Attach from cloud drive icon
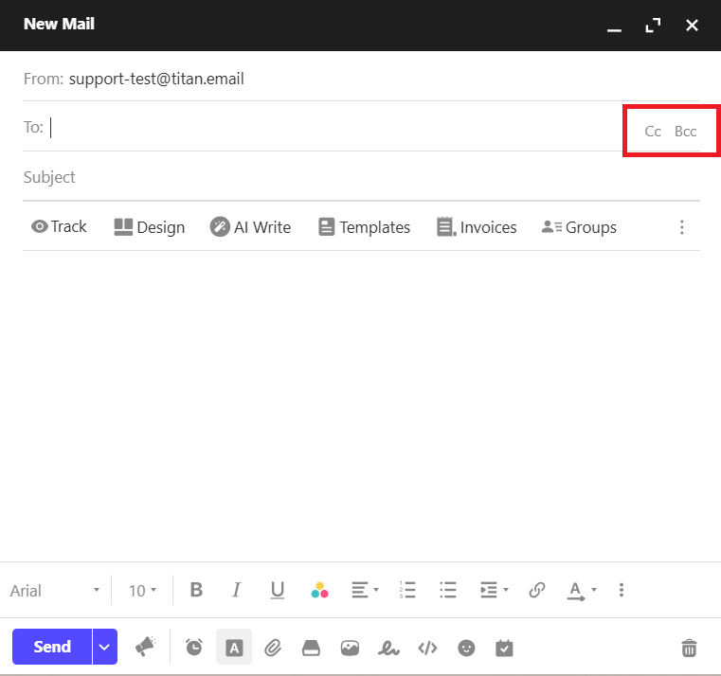This screenshot has width=721, height=676. (x=311, y=648)
